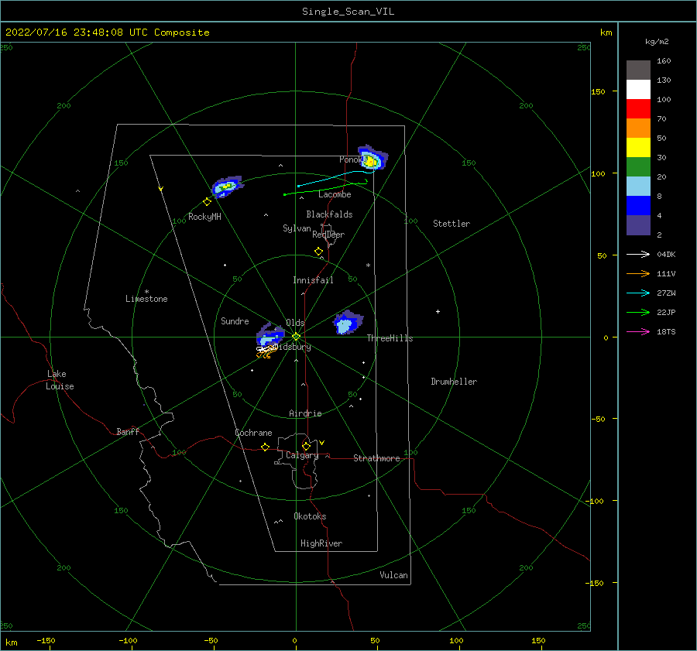Click the ThreeHills label

(x=390, y=338)
